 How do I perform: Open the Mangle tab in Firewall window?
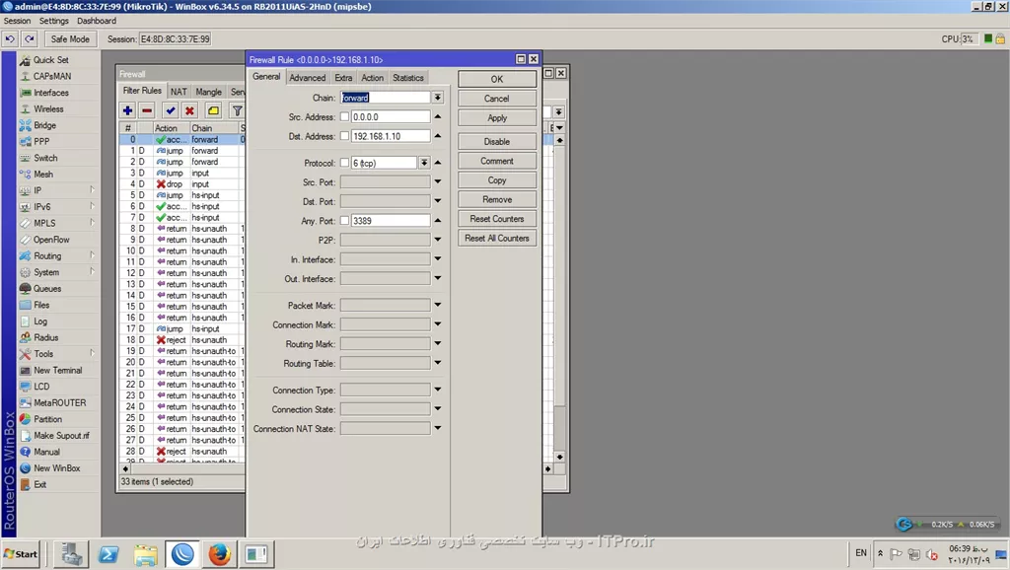[208, 92]
